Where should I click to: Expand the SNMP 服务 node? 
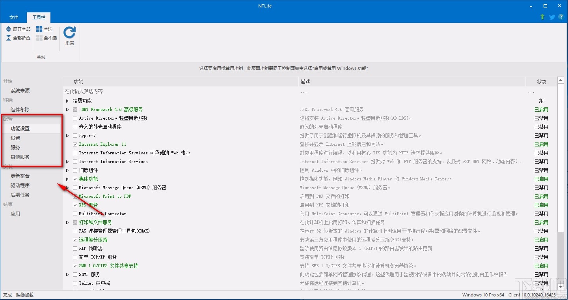(x=67, y=274)
